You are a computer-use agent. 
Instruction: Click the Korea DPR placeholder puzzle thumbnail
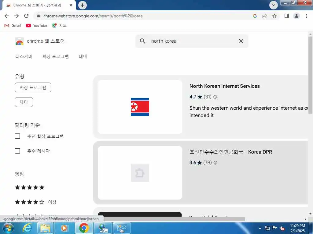coord(140,173)
